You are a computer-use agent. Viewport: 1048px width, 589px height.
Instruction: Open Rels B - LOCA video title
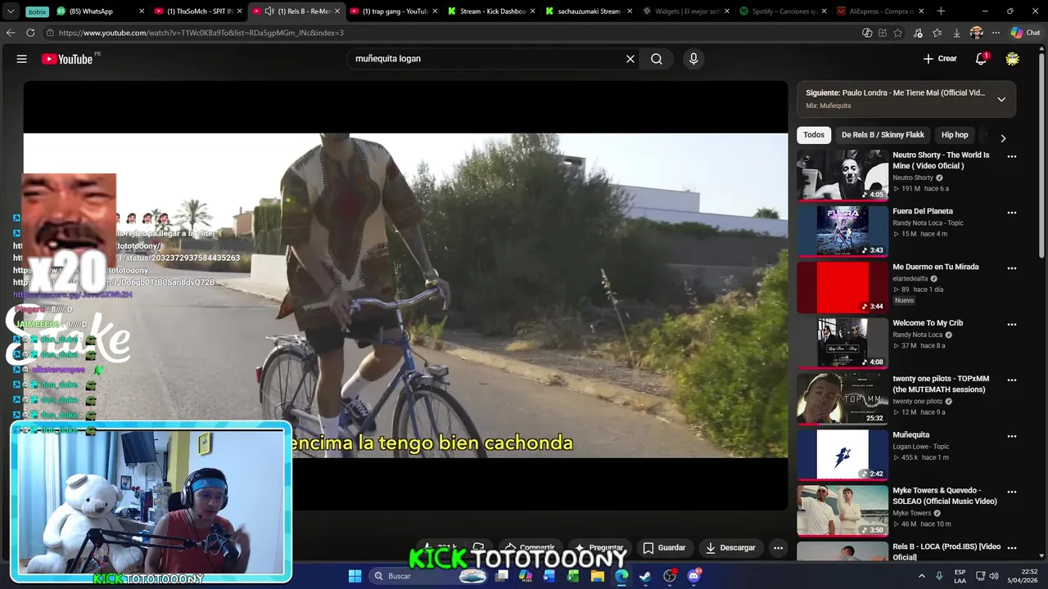[946, 552]
